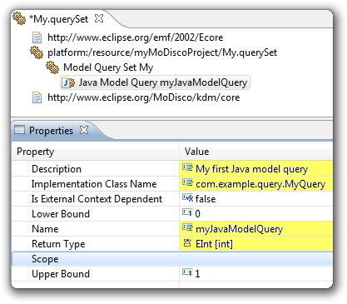
Task: Open the Return Type EInt [int] value cell
Action: tap(256, 244)
